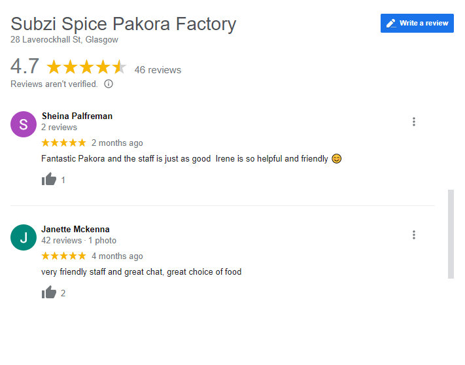Screen dimensions: 465x365
Task: Open the options menu for Janette Mckenna's review
Action: [413, 235]
